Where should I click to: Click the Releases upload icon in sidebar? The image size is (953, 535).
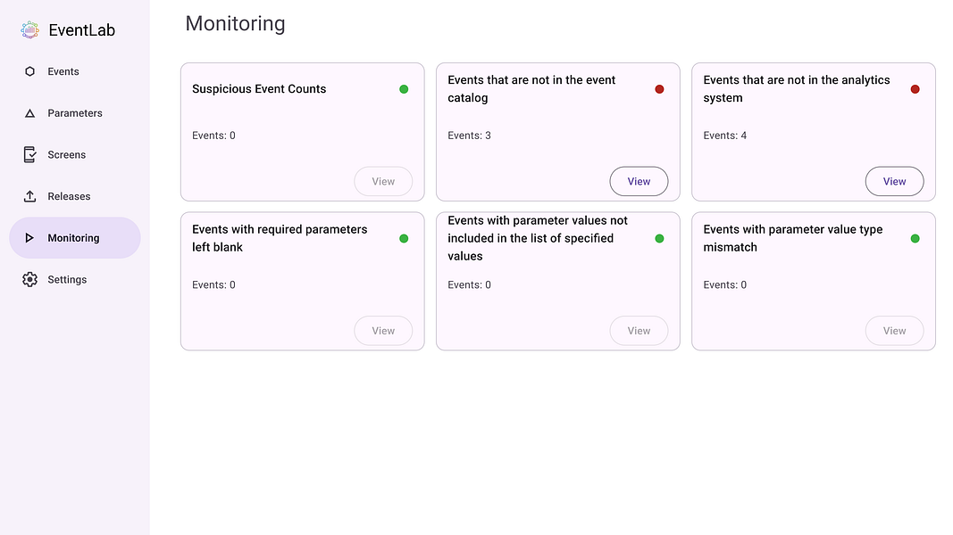coord(29,196)
